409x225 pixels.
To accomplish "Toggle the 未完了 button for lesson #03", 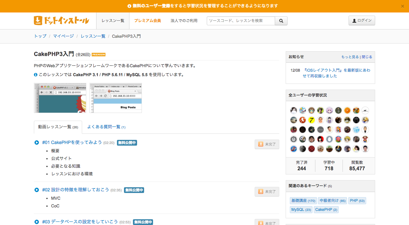I will (x=267, y=222).
